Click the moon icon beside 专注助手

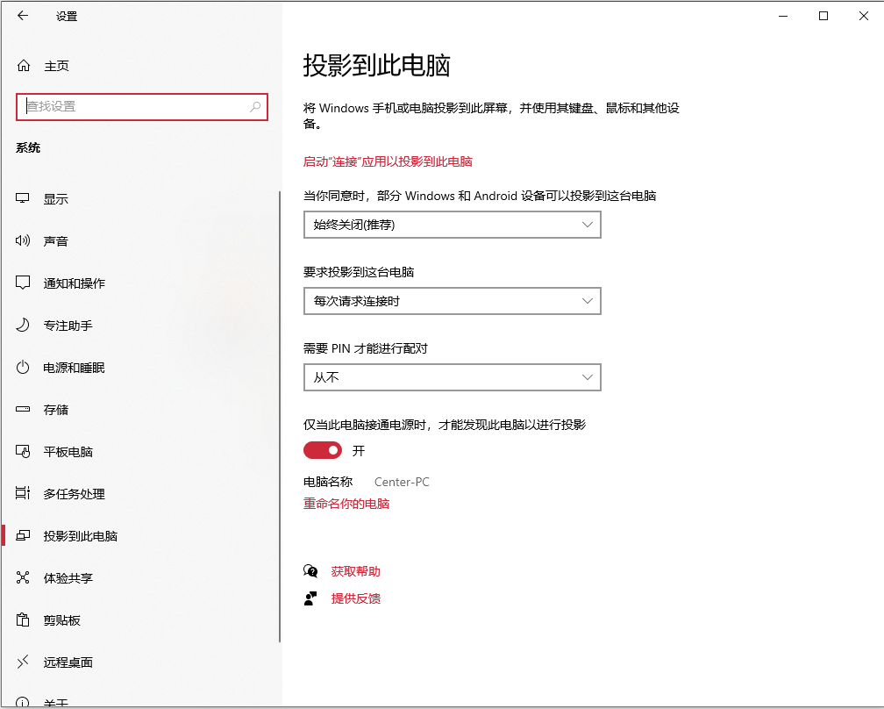[x=23, y=325]
